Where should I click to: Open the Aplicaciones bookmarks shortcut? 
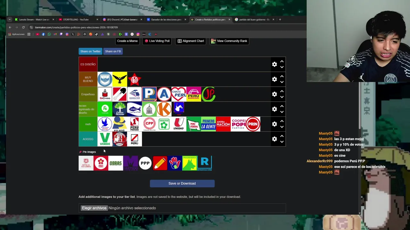pyautogui.click(x=17, y=34)
